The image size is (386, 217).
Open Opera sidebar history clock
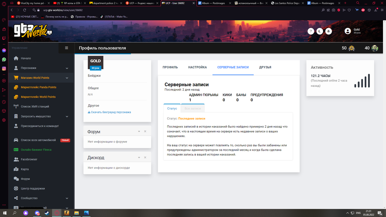pos(4,102)
